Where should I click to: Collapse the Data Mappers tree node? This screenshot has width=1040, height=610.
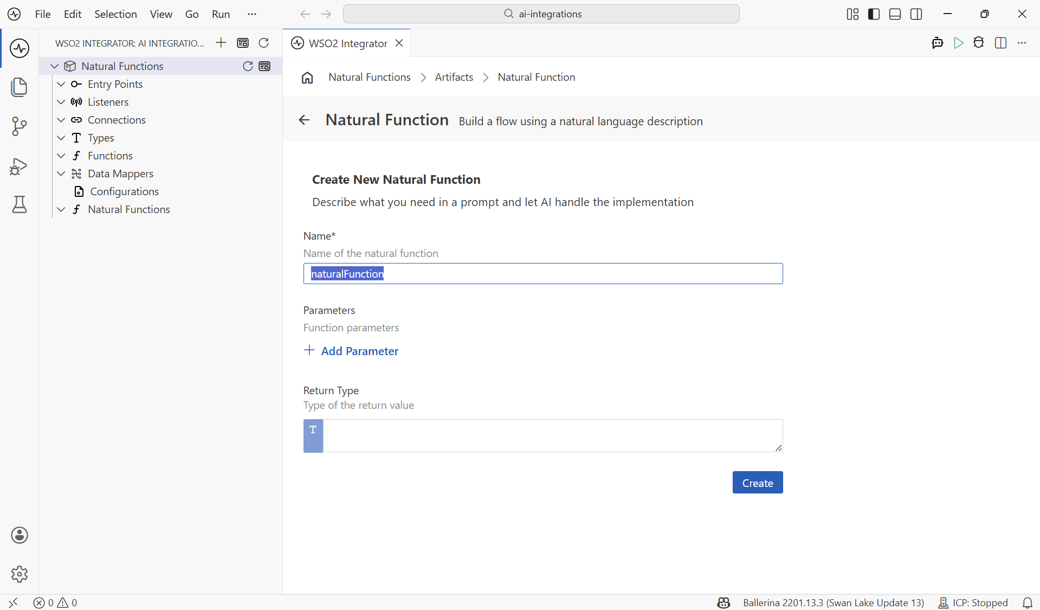[x=61, y=174]
